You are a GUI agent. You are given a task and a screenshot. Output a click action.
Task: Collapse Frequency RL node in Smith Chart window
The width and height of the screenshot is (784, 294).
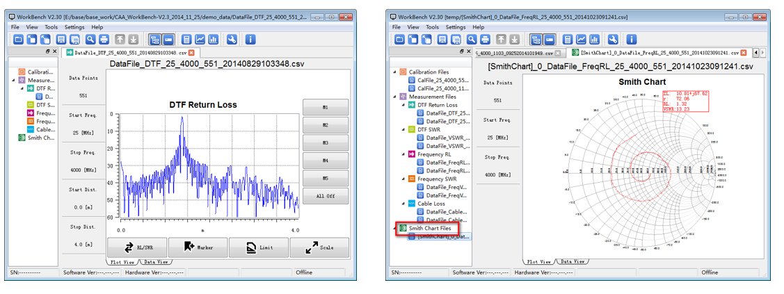403,154
